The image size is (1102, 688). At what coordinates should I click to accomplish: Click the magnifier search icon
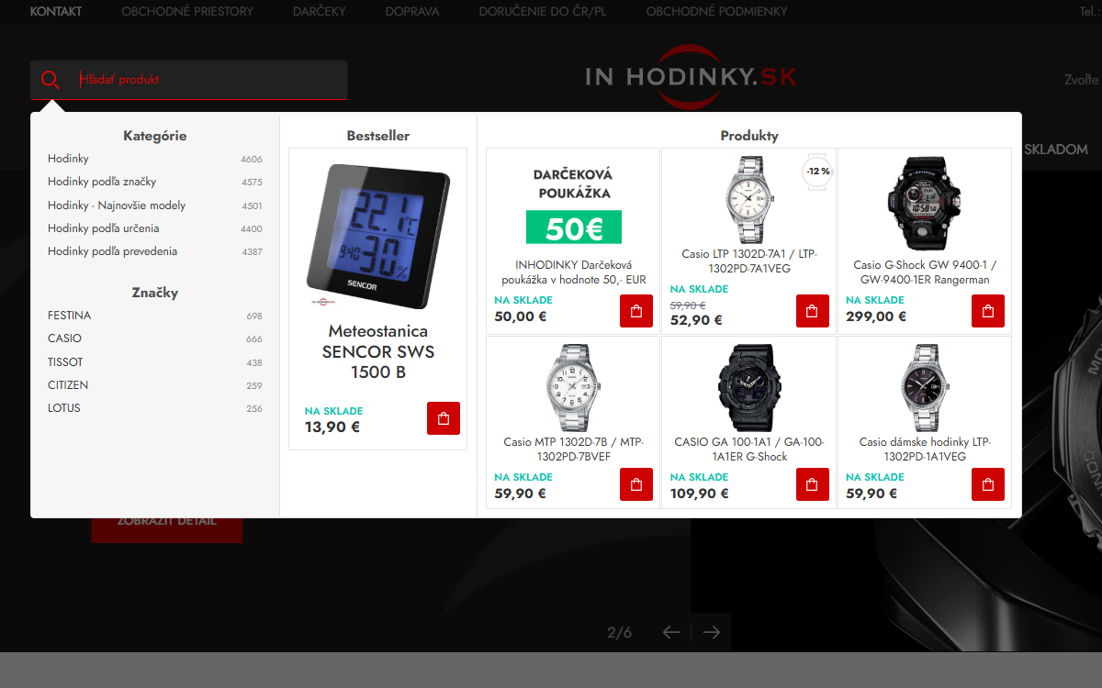51,80
